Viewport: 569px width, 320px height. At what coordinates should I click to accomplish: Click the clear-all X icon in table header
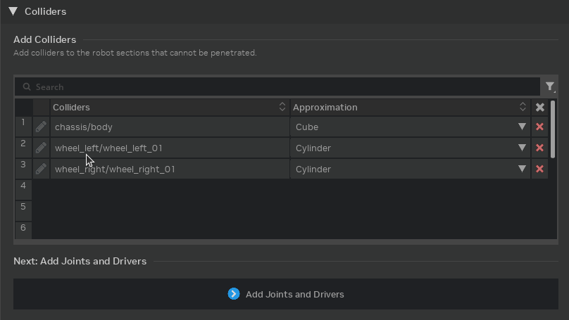click(539, 108)
